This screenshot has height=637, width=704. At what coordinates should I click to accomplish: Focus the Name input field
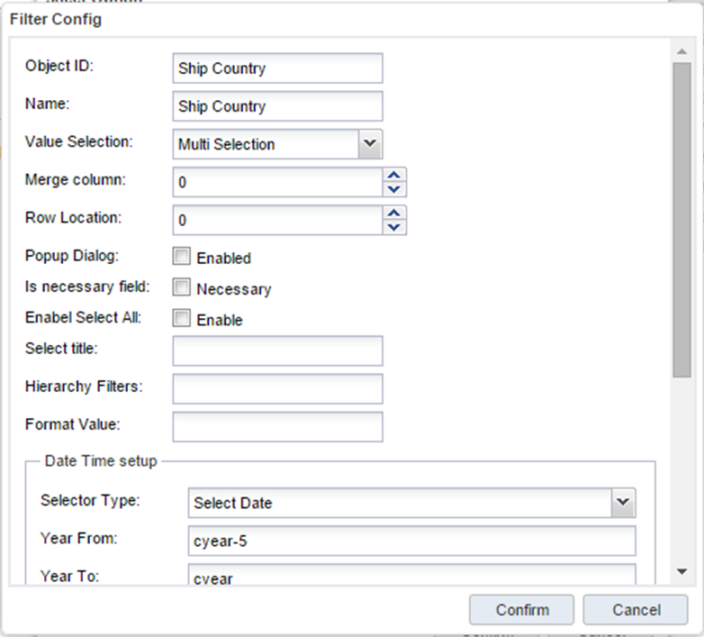[x=277, y=106]
